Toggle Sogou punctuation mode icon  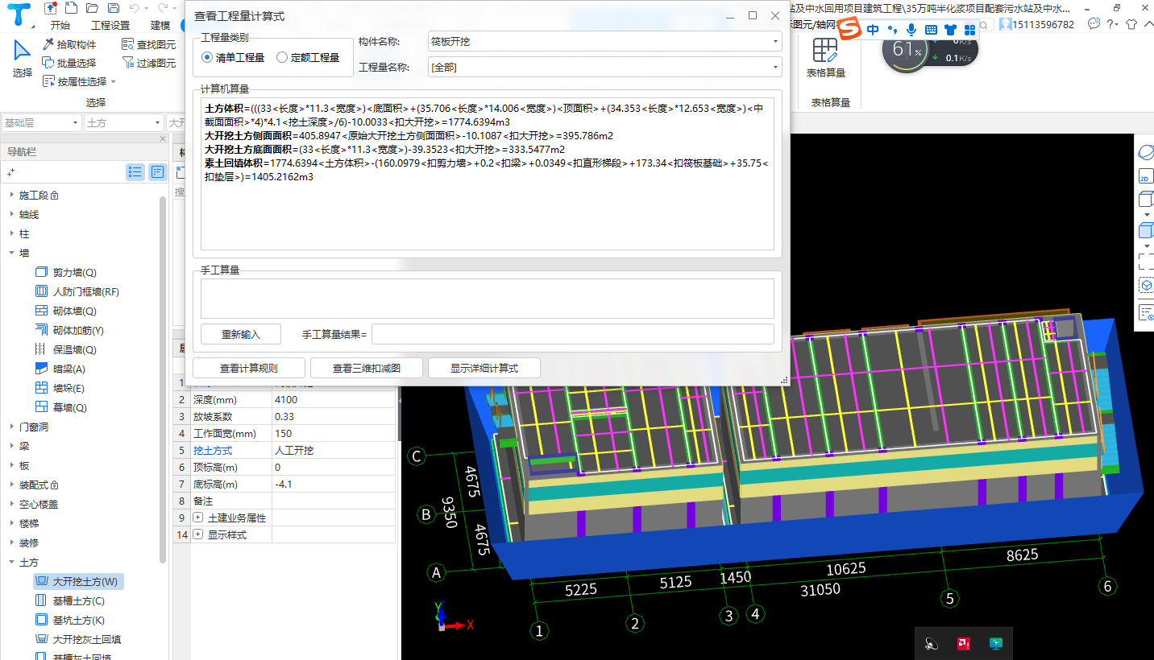pos(893,30)
